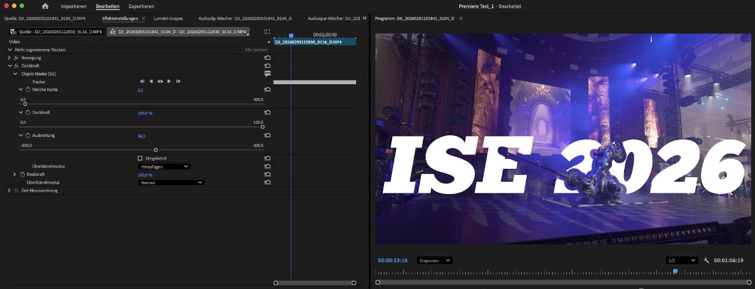Viewport: 755px width, 289px height.
Task: Click the current timecode 00:00:53:16
Action: (393, 260)
